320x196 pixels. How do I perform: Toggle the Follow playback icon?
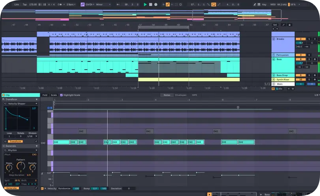click(118, 4)
